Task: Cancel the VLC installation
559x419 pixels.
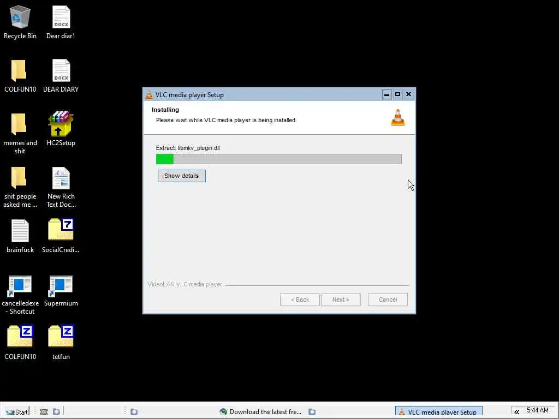Action: point(388,300)
